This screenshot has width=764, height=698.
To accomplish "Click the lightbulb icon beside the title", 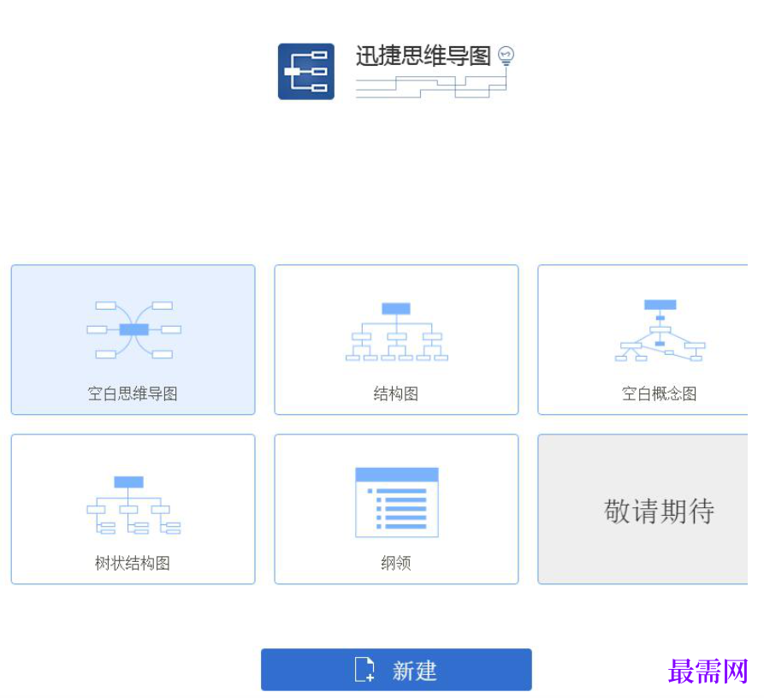I will click(x=506, y=56).
